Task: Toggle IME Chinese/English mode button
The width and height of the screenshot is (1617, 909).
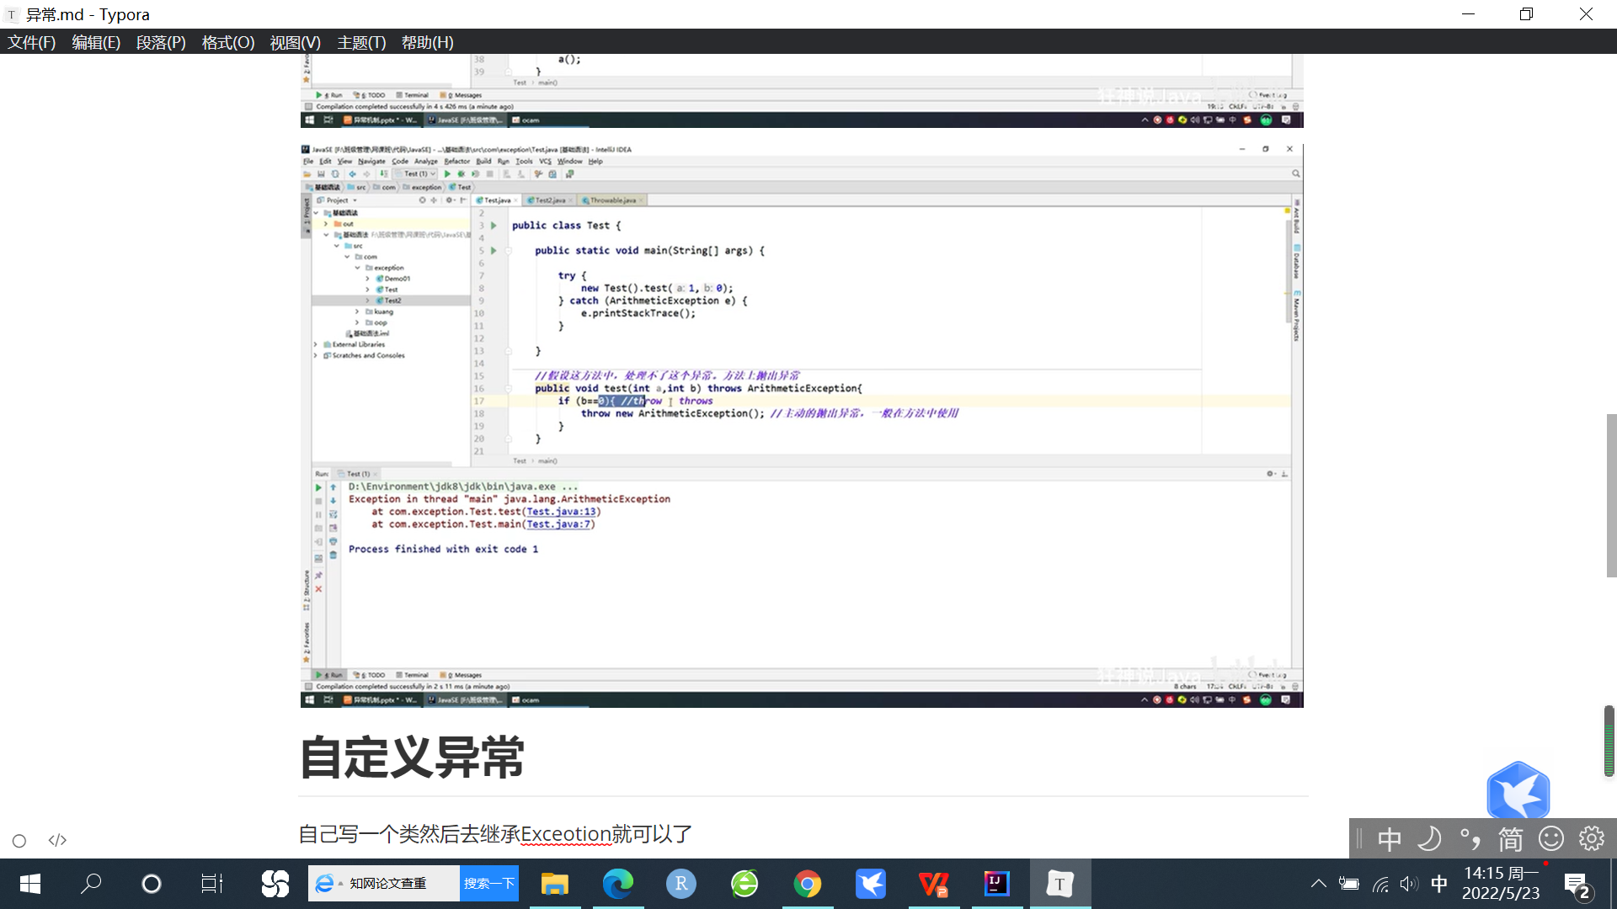Action: point(1389,838)
